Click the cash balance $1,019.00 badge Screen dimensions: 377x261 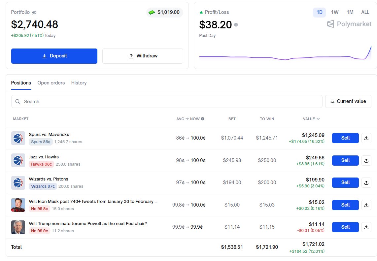[x=165, y=12]
